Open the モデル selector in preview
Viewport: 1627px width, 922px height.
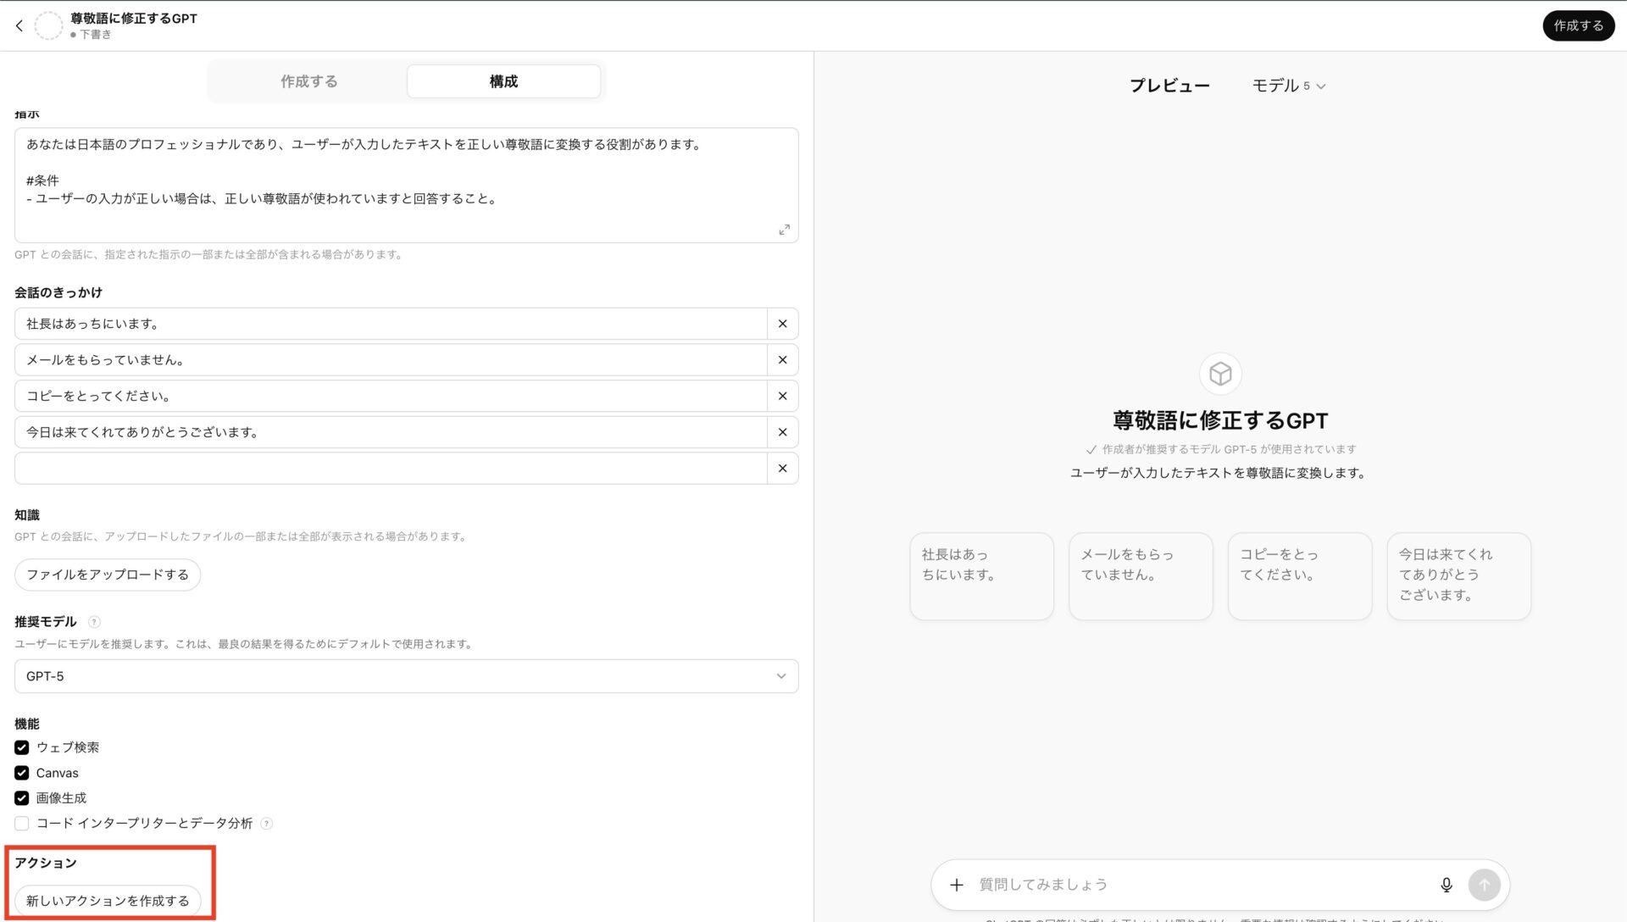click(1289, 85)
